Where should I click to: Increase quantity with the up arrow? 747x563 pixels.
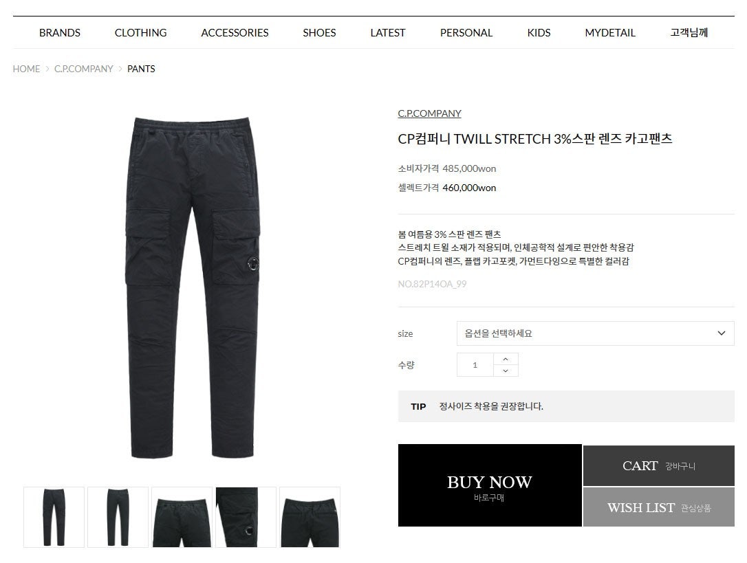click(506, 359)
